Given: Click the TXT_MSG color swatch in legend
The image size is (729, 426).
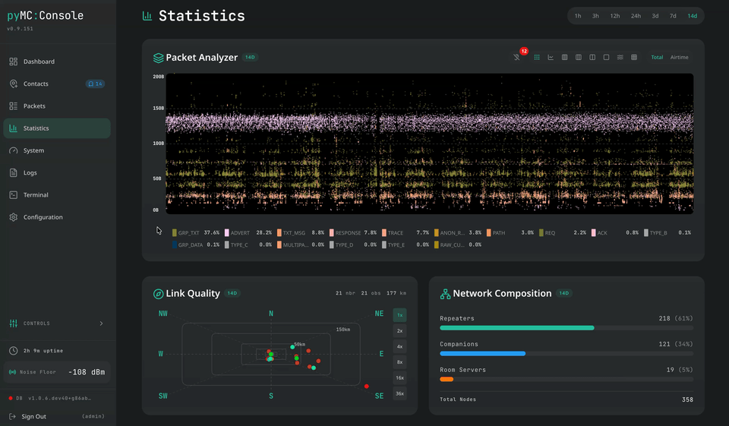Looking at the screenshot, I should coord(279,233).
